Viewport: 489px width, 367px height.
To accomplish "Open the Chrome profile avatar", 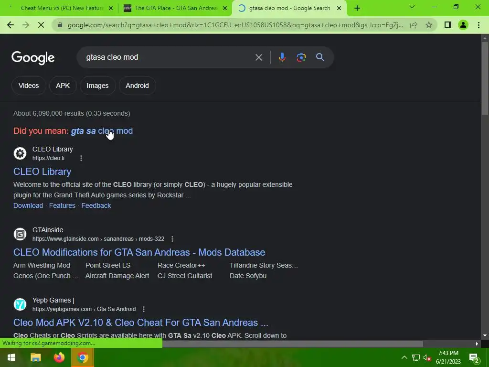I will point(463,25).
